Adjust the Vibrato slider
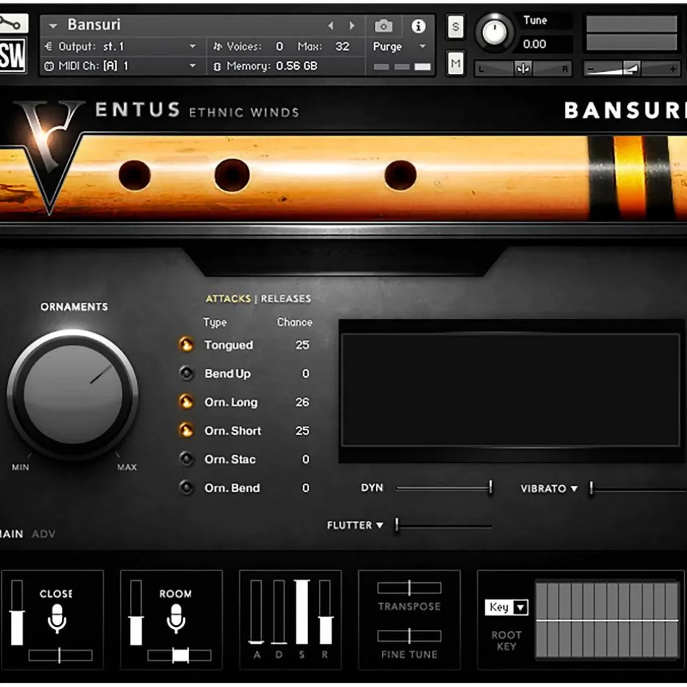This screenshot has width=687, height=687. point(637,488)
